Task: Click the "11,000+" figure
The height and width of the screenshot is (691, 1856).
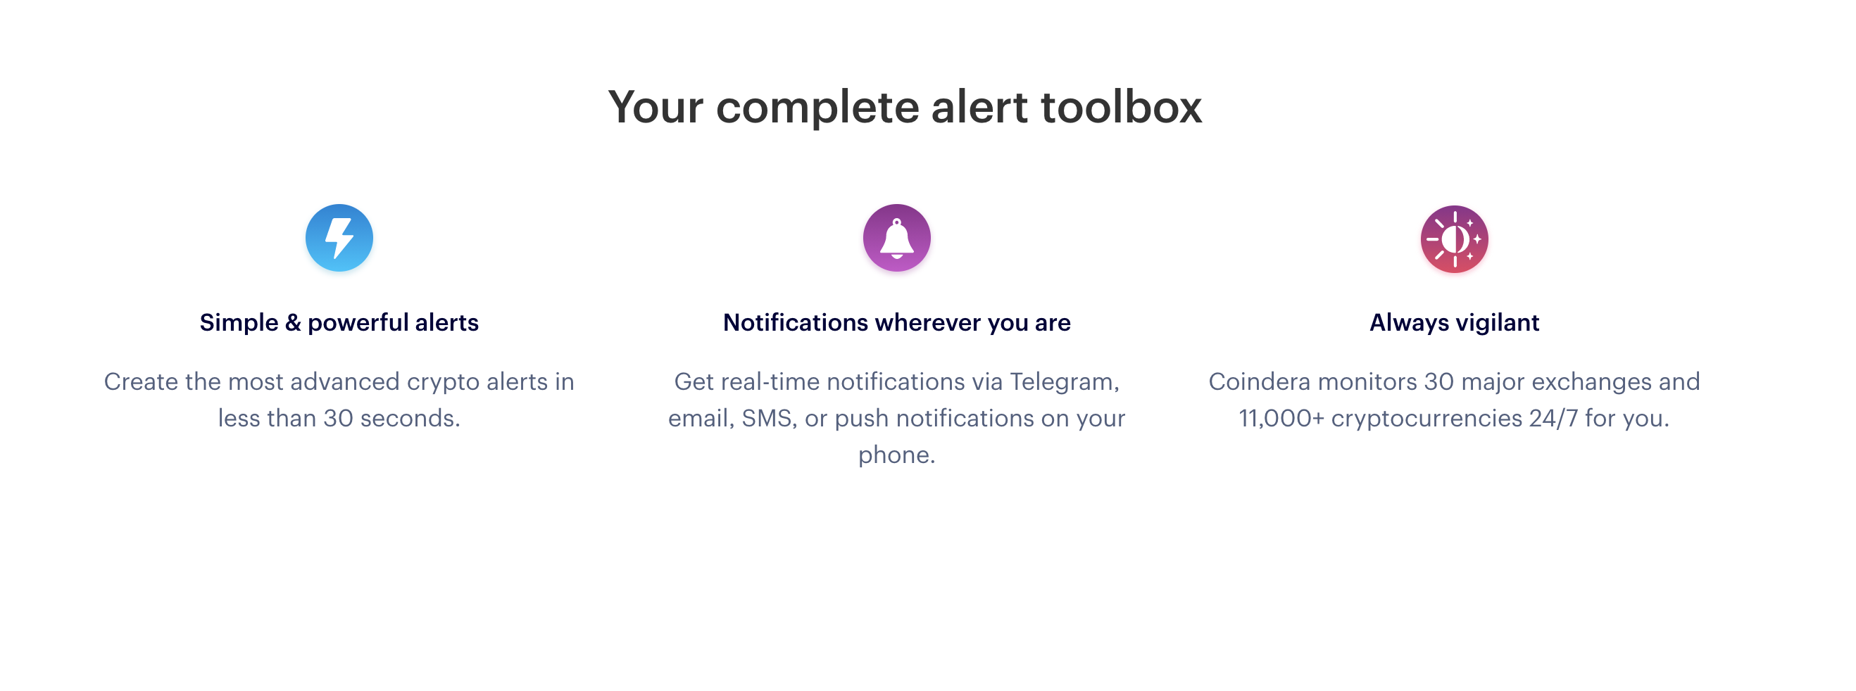Action: [x=1281, y=418]
